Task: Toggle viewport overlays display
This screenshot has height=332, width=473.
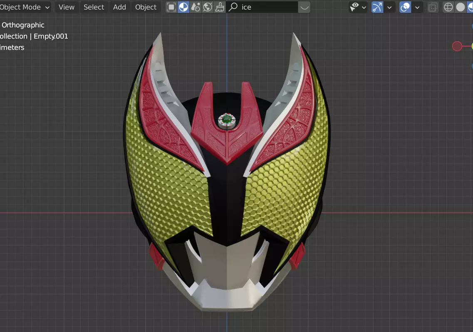Action: 405,7
